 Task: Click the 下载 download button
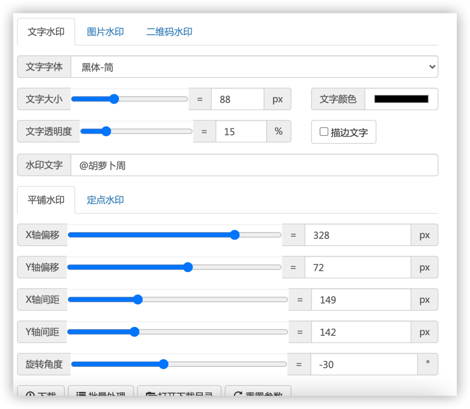[41, 391]
